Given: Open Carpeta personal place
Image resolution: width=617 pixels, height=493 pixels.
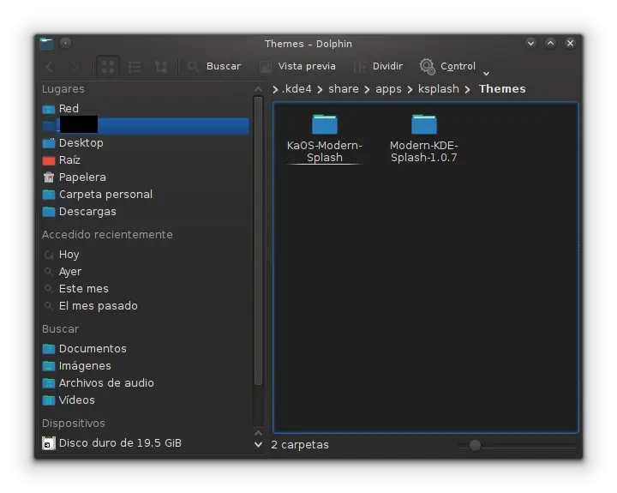Looking at the screenshot, I should click(x=146, y=195).
